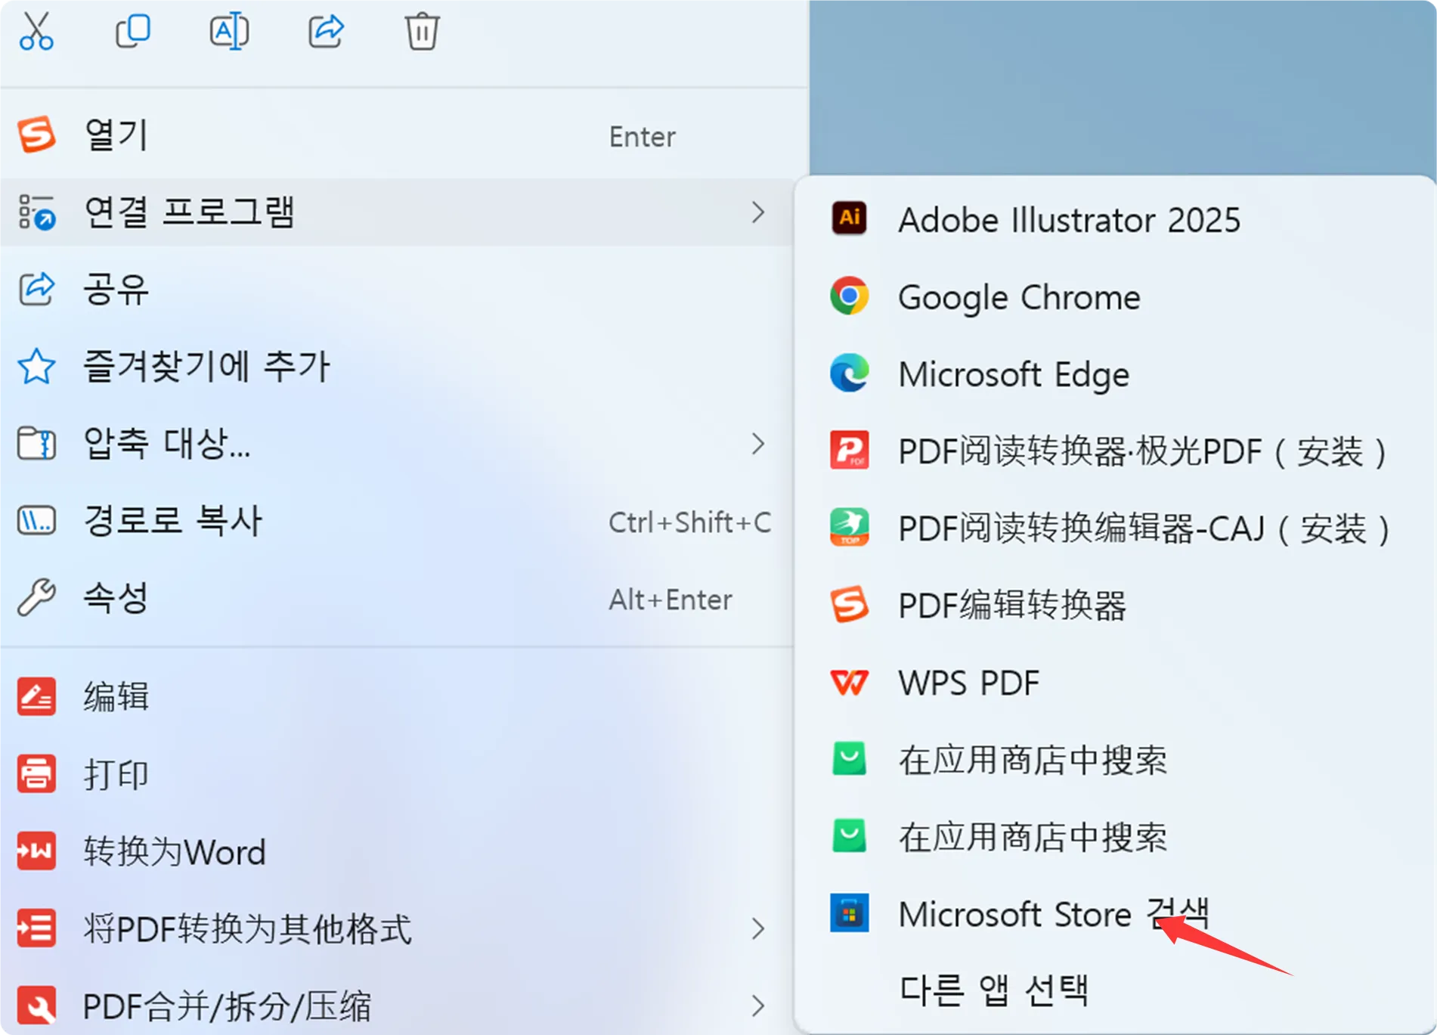Click the share icon beside 공유

coord(36,289)
